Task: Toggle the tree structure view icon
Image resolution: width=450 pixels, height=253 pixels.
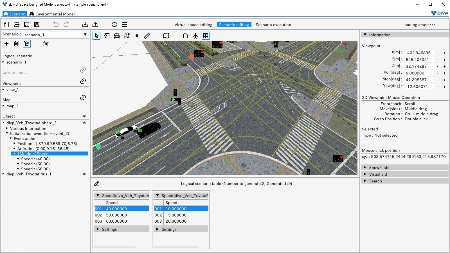Action: coord(27,44)
